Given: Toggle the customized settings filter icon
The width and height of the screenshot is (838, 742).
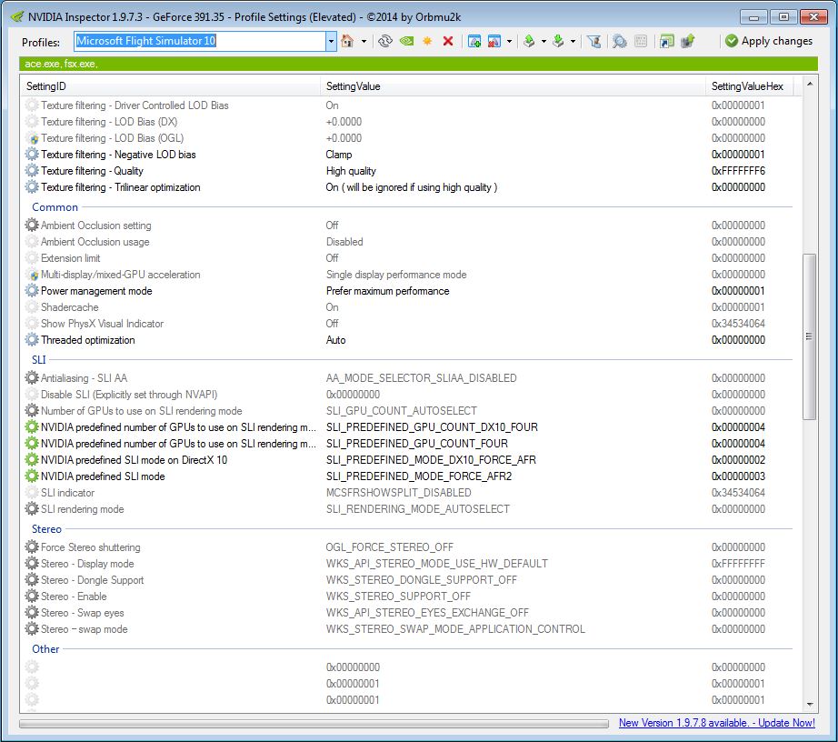Looking at the screenshot, I should pos(594,41).
